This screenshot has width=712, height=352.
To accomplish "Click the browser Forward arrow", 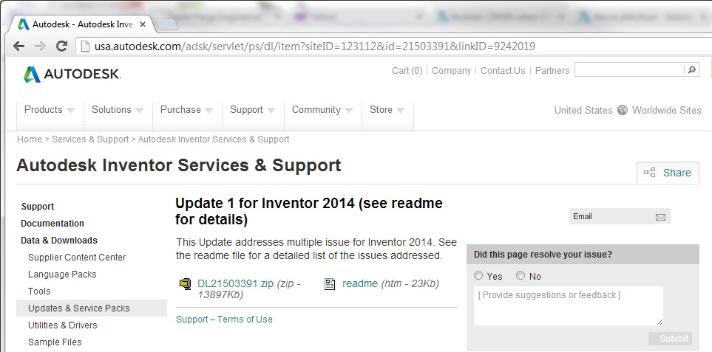I will [x=40, y=46].
